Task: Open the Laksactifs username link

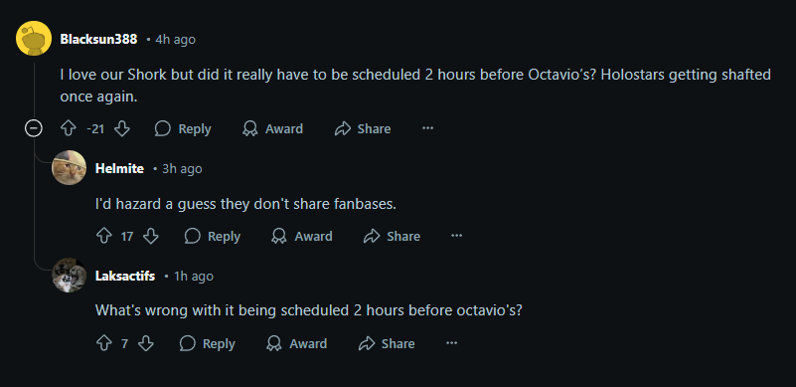Action: [125, 277]
